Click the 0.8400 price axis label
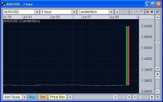The image size is (163, 102). 147,92
